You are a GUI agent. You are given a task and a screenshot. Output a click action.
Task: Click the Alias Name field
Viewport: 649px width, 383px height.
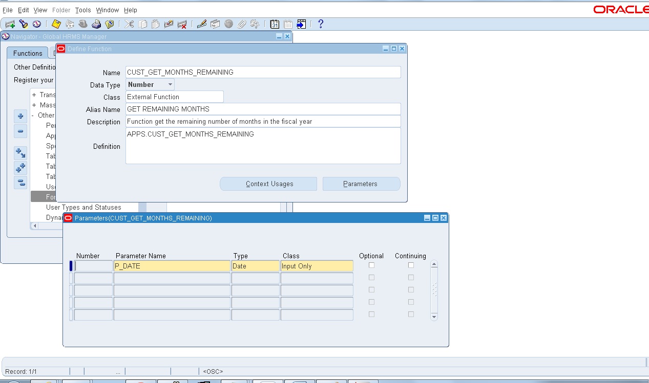coord(263,109)
